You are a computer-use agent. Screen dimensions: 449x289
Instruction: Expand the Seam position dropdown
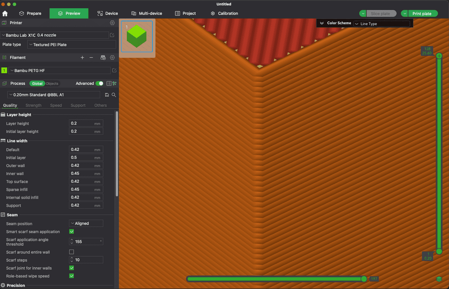coord(86,223)
